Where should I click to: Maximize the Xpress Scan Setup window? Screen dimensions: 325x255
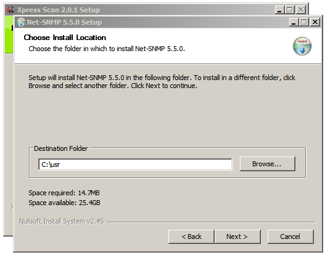pos(290,10)
